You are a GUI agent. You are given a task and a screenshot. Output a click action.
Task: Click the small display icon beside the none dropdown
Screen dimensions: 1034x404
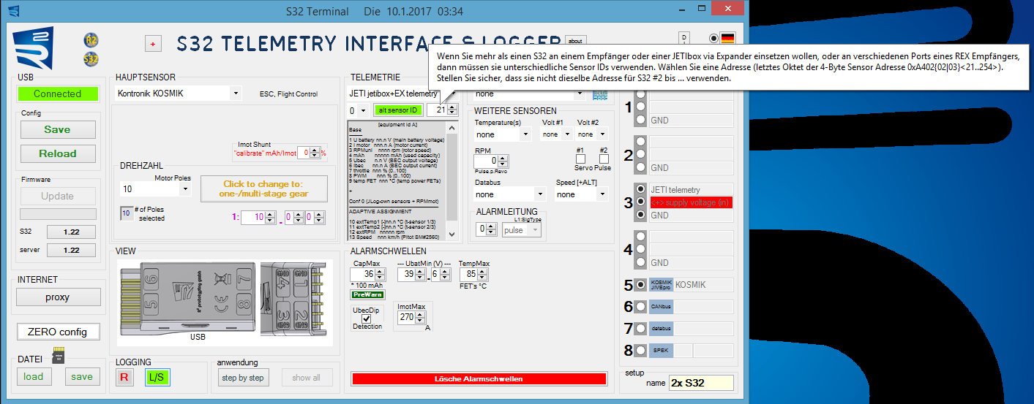(600, 95)
